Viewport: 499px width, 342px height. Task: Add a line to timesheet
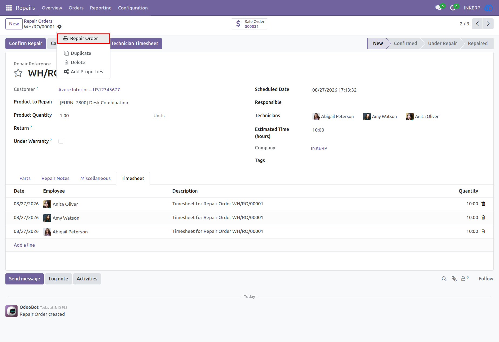[x=24, y=245]
